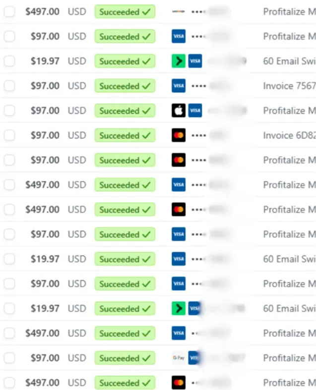This screenshot has height=390, width=316.
Task: Open the Invoice 7567 payment description
Action: tap(289, 86)
